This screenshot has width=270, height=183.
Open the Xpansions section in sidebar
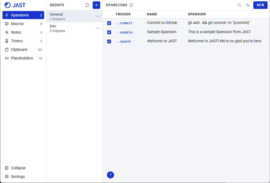point(23,15)
